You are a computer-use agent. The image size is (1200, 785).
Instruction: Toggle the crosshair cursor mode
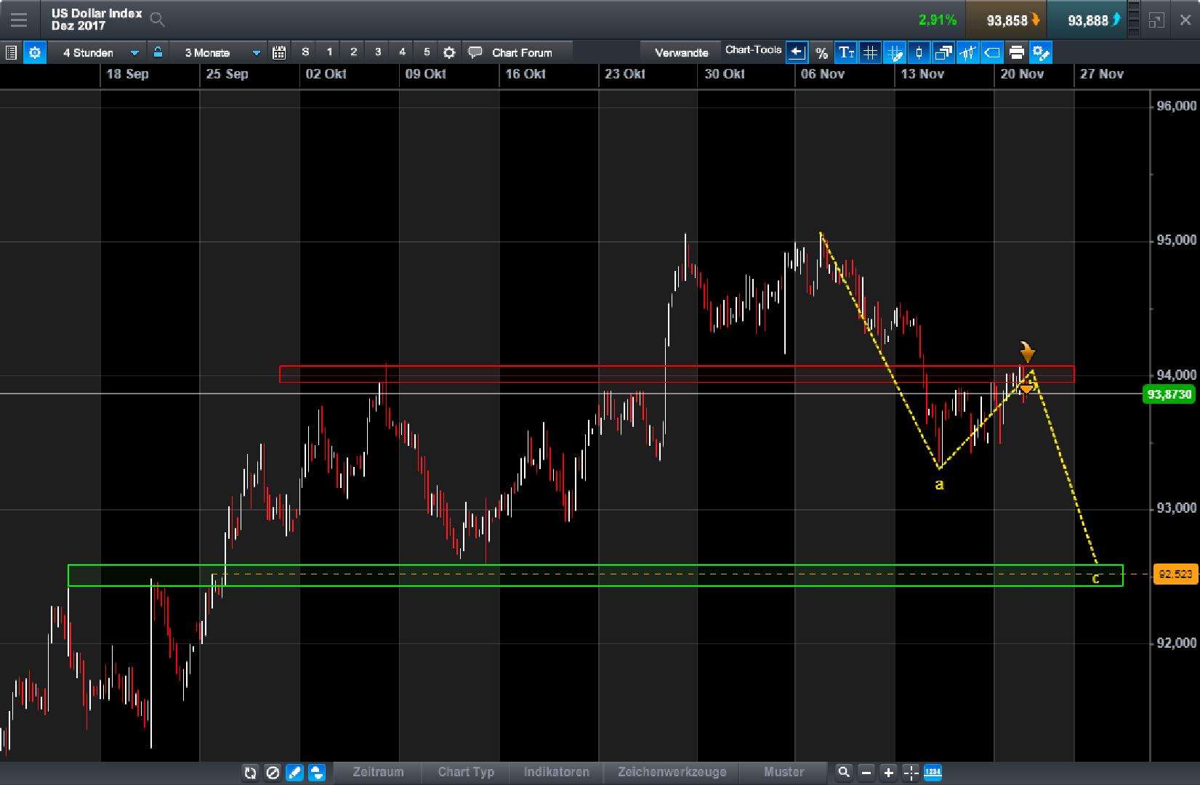(910, 773)
